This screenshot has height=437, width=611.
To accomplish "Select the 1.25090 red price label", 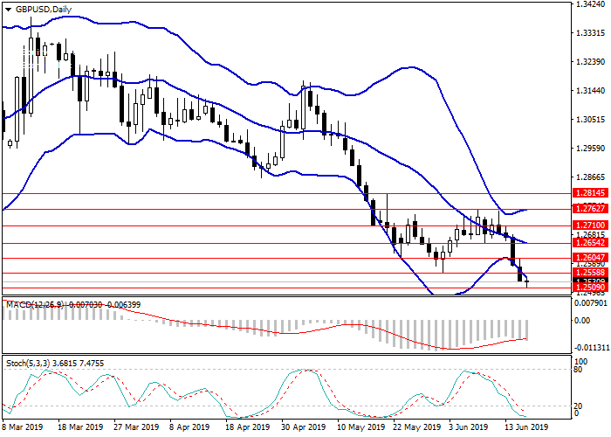I will coord(590,287).
